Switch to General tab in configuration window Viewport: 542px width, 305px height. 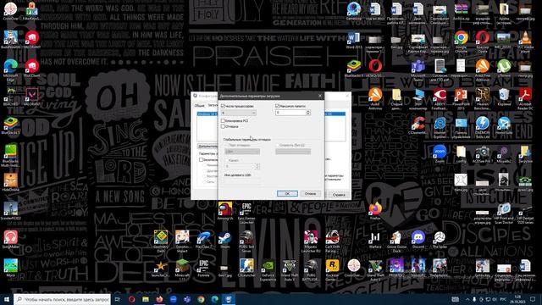point(199,105)
